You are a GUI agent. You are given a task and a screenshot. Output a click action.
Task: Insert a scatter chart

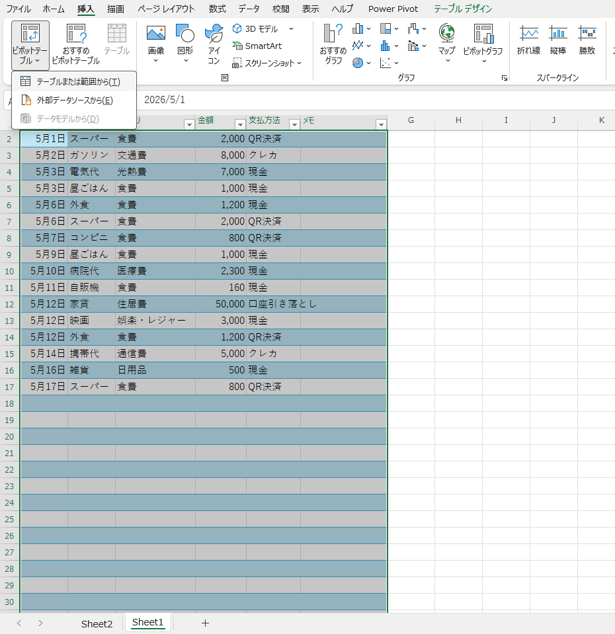(386, 63)
